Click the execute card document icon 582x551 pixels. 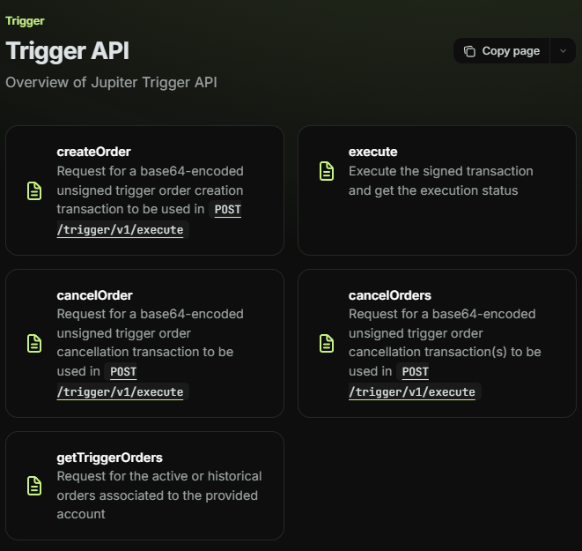click(327, 171)
